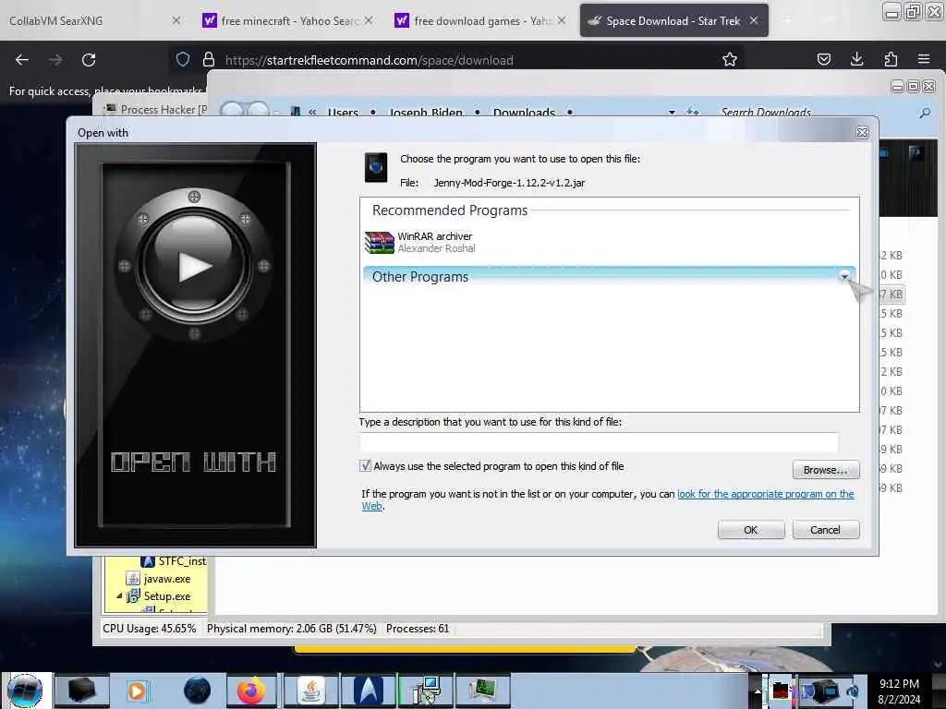Click Explorer refresh button beside address bar

(693, 112)
